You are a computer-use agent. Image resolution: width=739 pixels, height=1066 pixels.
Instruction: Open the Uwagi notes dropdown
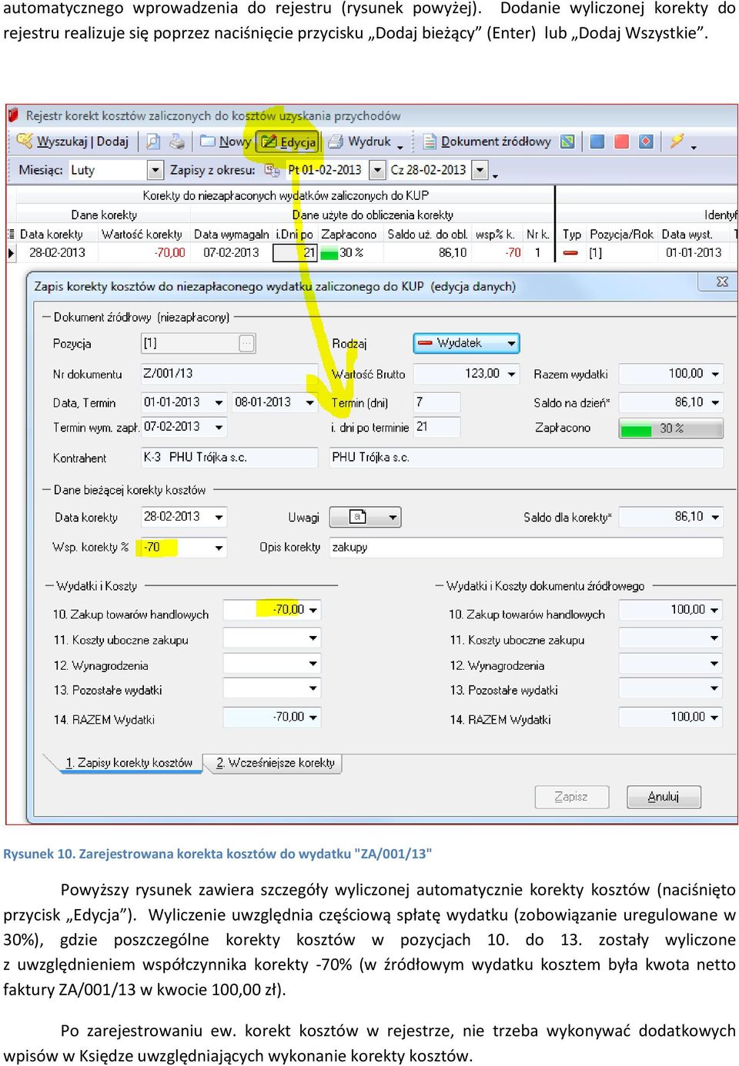pos(393,517)
